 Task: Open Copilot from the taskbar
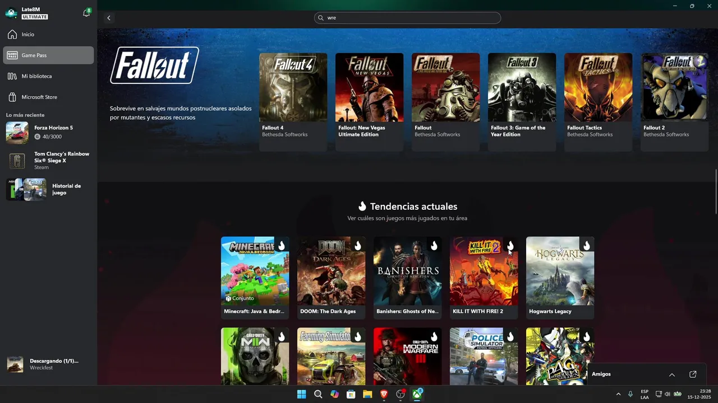(335, 394)
